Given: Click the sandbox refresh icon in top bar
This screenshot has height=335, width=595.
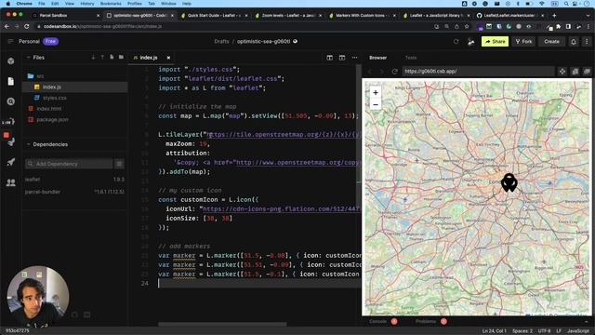Looking at the screenshot, I should [456, 41].
